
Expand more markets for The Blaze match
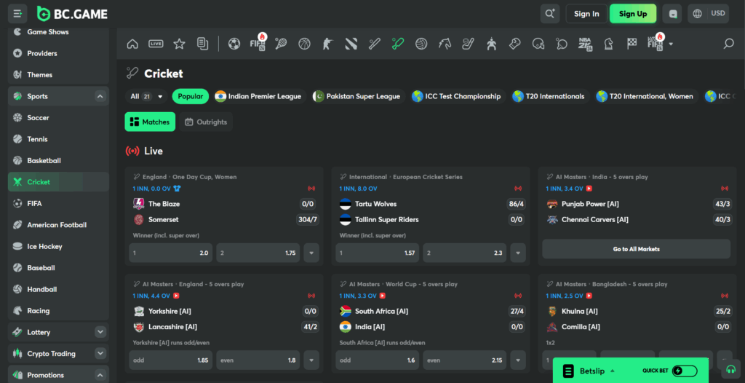311,253
